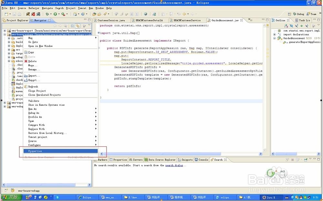Click the Pin Search view icon
Image resolution: width=323 pixels, height=201 pixels.
tap(306, 160)
